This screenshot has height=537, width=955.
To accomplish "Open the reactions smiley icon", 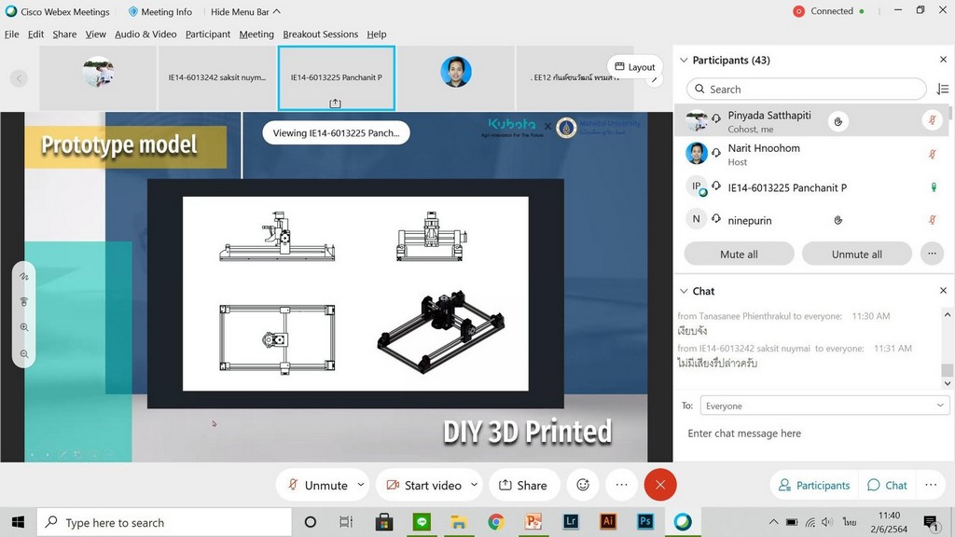I will point(583,485).
